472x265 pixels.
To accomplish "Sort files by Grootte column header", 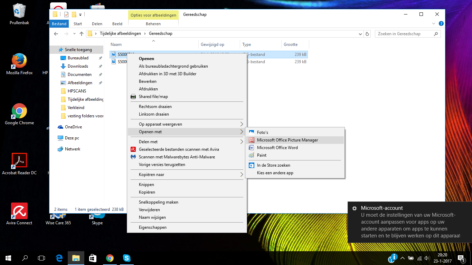I will click(x=291, y=45).
